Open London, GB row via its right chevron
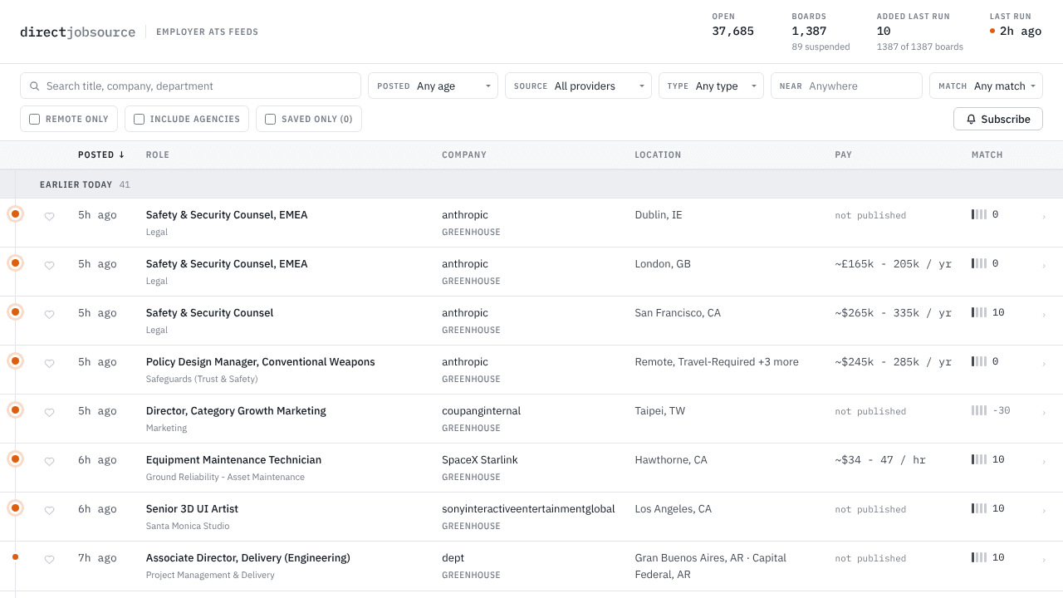 coord(1044,266)
